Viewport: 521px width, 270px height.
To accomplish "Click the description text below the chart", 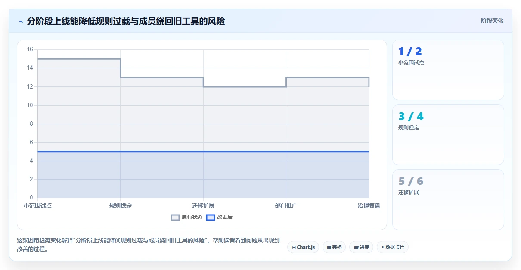I will point(148,244).
